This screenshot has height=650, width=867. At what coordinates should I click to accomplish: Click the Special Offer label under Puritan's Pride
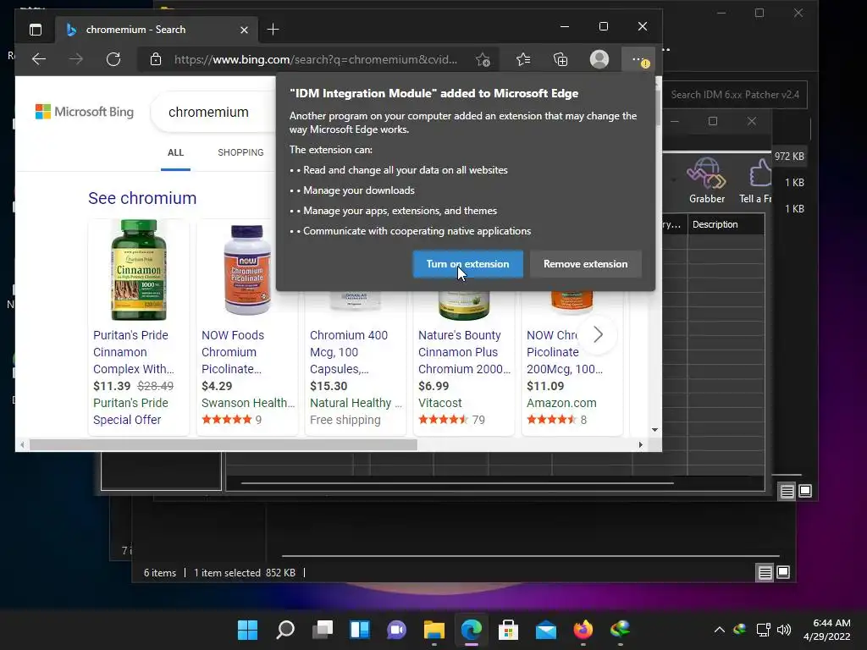(x=127, y=420)
